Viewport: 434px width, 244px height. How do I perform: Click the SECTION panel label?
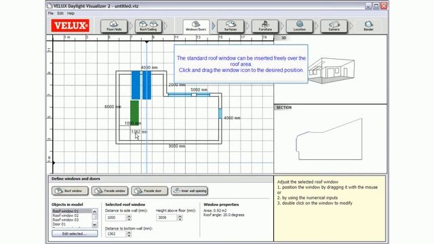coord(284,107)
